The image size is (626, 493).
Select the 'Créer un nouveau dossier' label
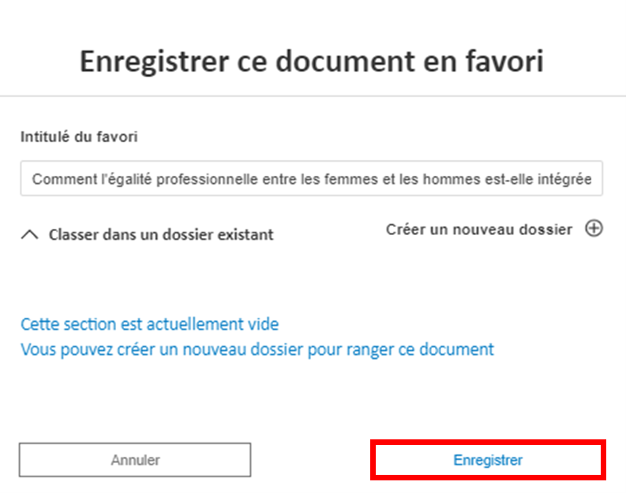479,230
